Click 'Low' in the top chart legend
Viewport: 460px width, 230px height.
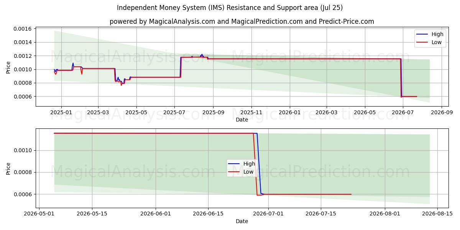point(437,43)
